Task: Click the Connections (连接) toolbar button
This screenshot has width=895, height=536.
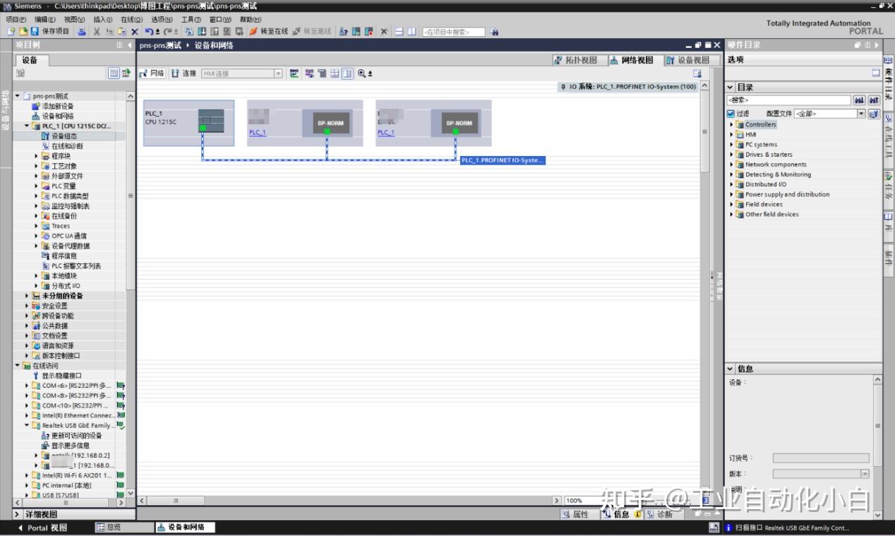Action: (184, 73)
